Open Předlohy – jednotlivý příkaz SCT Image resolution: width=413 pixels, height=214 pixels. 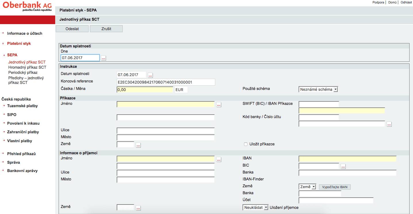26,80
